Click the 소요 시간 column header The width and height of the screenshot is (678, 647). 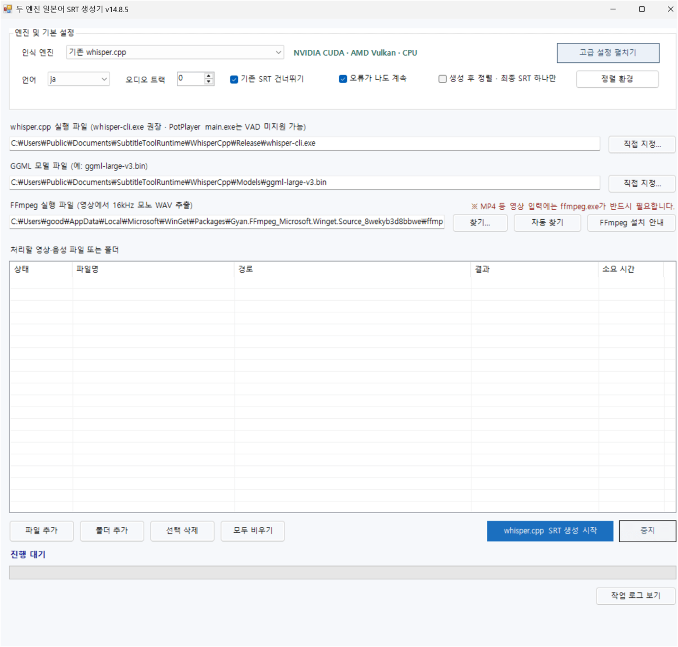point(631,269)
